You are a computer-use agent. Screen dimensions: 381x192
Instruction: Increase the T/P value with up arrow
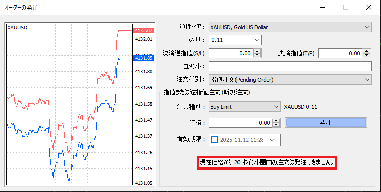[x=367, y=51]
